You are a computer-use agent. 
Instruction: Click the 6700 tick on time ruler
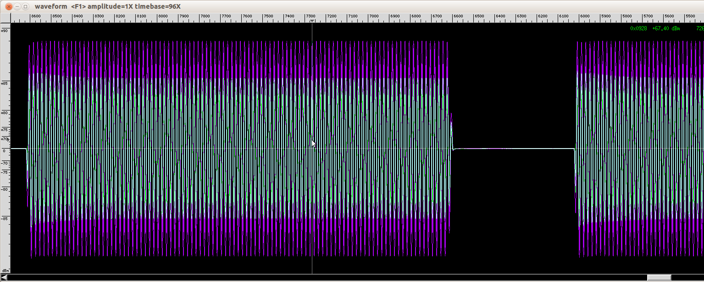tap(437, 16)
